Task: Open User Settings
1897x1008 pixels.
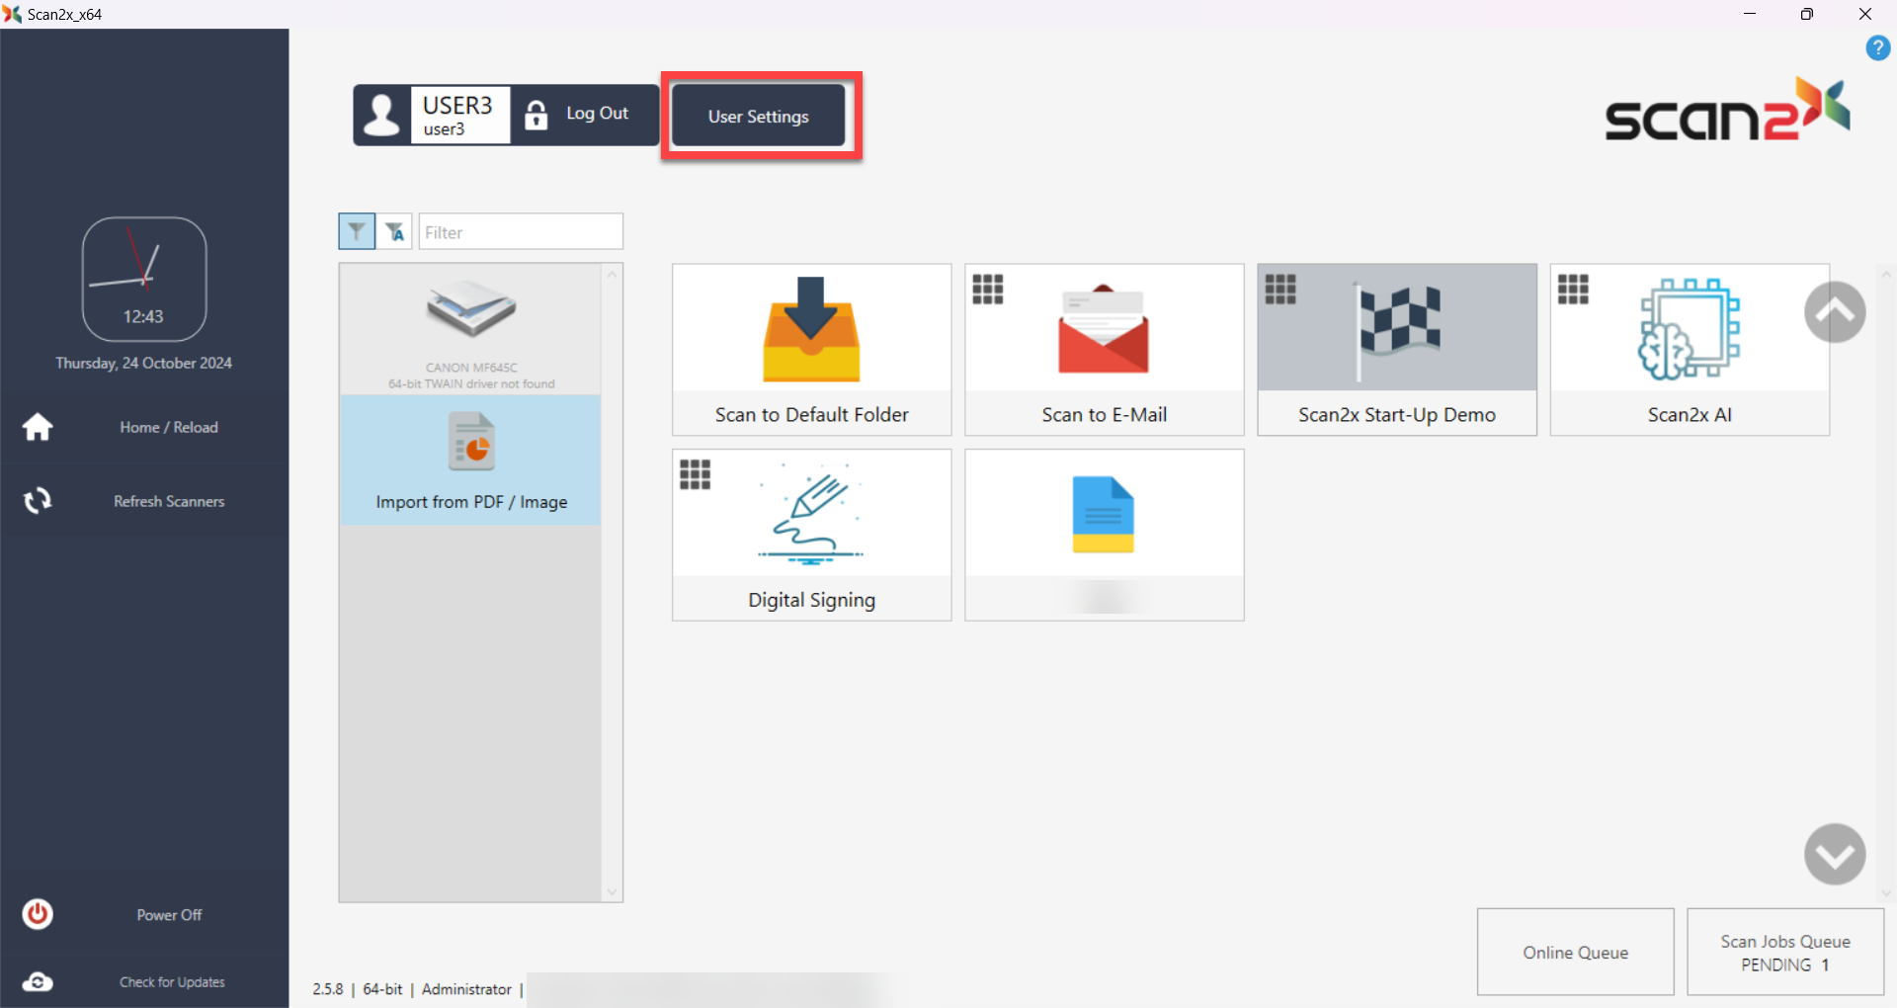Action: click(x=758, y=116)
